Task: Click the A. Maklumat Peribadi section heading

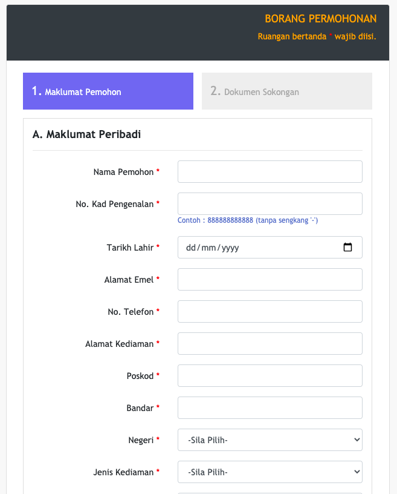Action: (x=86, y=134)
